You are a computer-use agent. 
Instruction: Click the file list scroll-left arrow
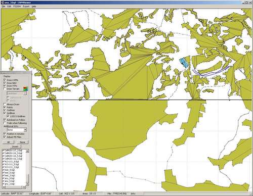coord(4,187)
